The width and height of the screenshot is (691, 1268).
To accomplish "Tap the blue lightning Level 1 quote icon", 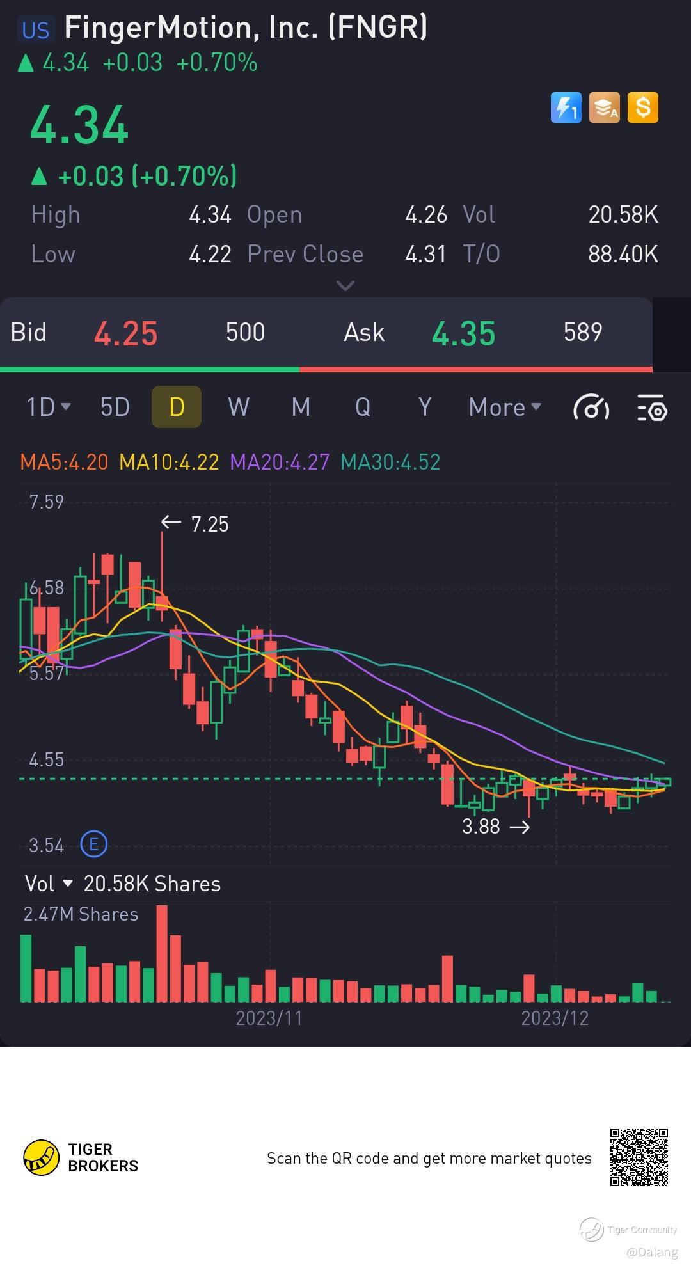I will [566, 107].
